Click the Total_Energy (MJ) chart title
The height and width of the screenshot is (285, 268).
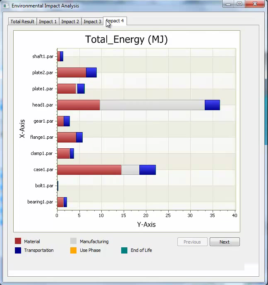click(126, 40)
